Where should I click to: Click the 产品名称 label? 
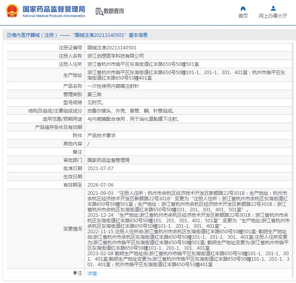(73, 86)
